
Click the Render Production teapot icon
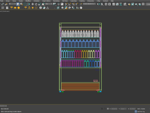(x=136, y=4)
